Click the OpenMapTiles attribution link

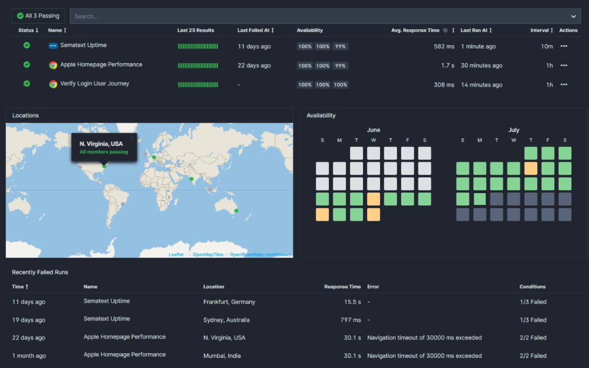click(x=208, y=254)
